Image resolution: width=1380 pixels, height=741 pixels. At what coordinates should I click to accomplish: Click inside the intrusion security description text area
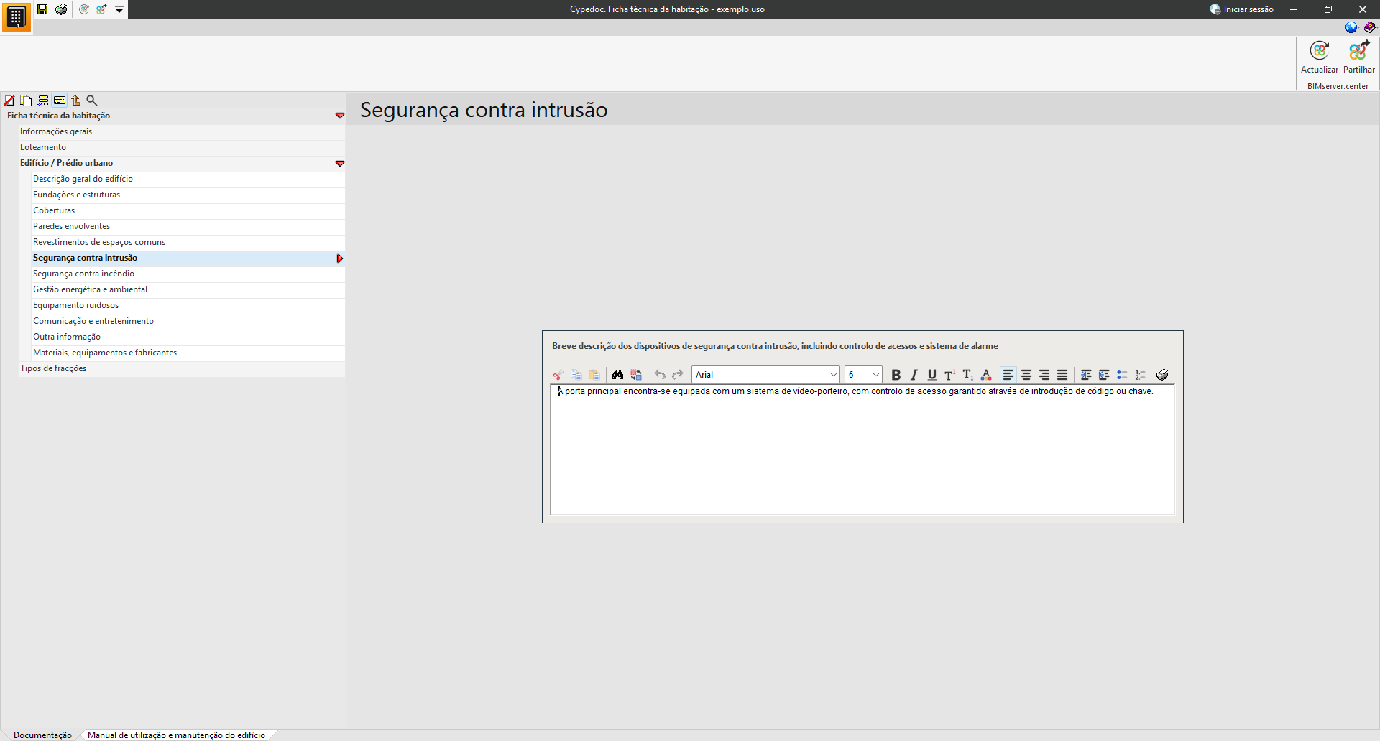point(862,449)
